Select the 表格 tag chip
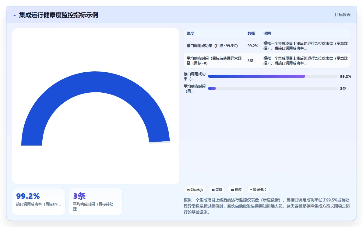This screenshot has height=227, width=363. (x=217, y=190)
